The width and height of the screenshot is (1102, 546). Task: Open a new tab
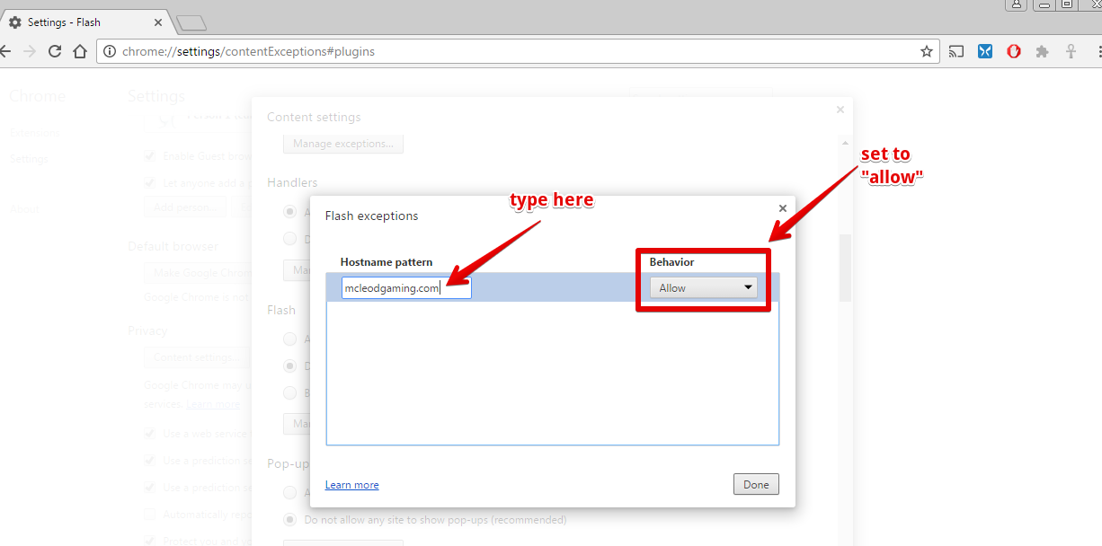191,22
